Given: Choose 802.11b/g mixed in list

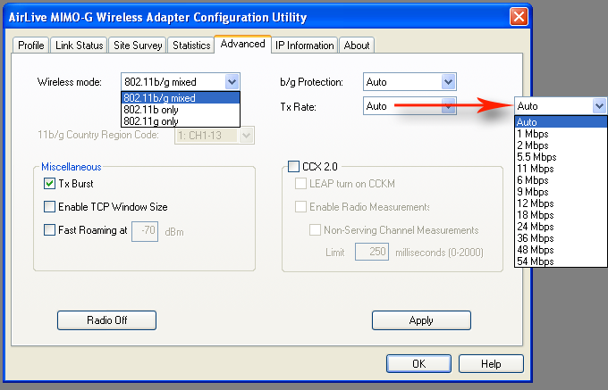Looking at the screenshot, I should click(181, 98).
